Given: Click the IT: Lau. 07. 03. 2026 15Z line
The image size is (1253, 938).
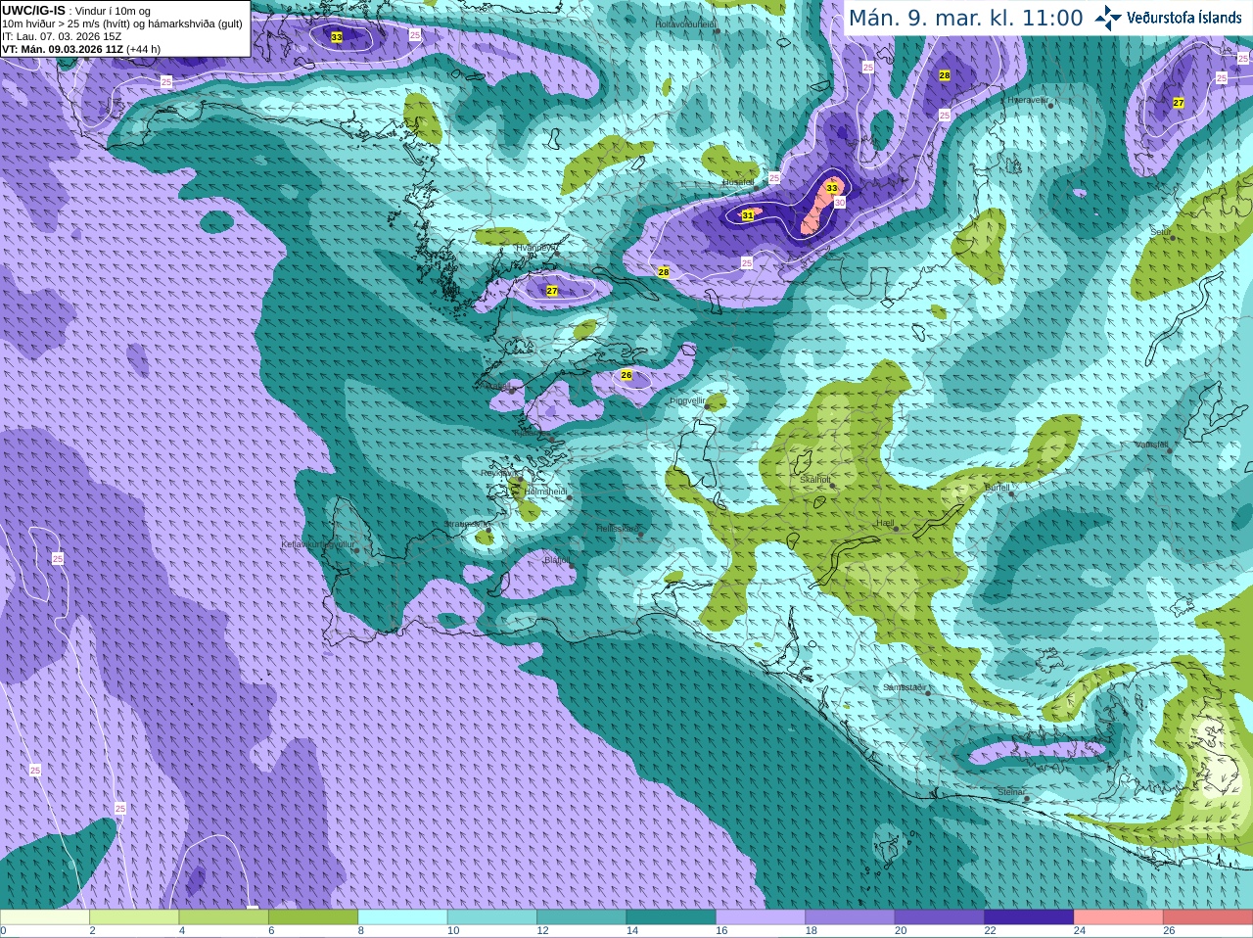Looking at the screenshot, I should pos(62,36).
